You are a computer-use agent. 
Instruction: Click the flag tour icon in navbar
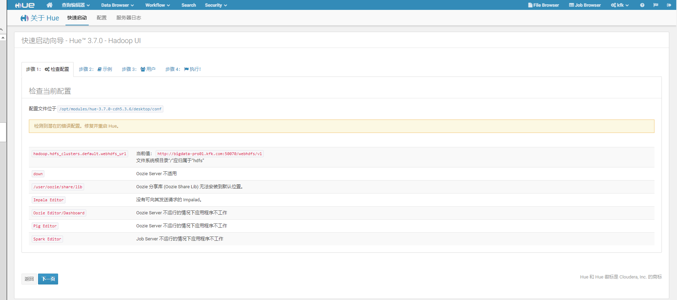coord(656,5)
